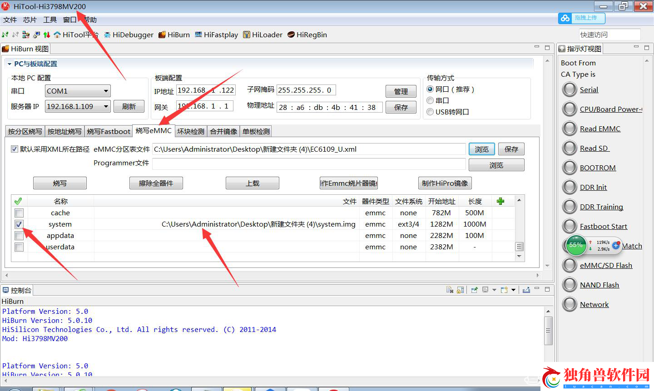The height and width of the screenshot is (391, 654).
Task: Open the HiBurn tool from toolbar
Action: pyautogui.click(x=174, y=35)
